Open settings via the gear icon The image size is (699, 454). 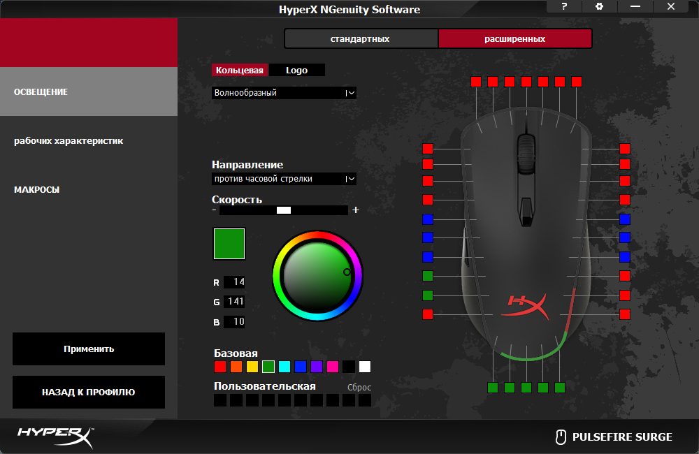click(x=599, y=6)
